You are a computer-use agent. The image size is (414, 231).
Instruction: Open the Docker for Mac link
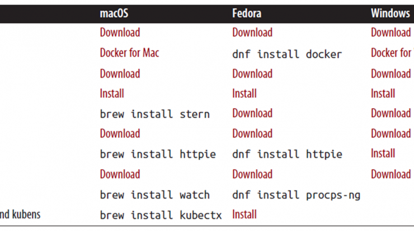[x=129, y=52]
